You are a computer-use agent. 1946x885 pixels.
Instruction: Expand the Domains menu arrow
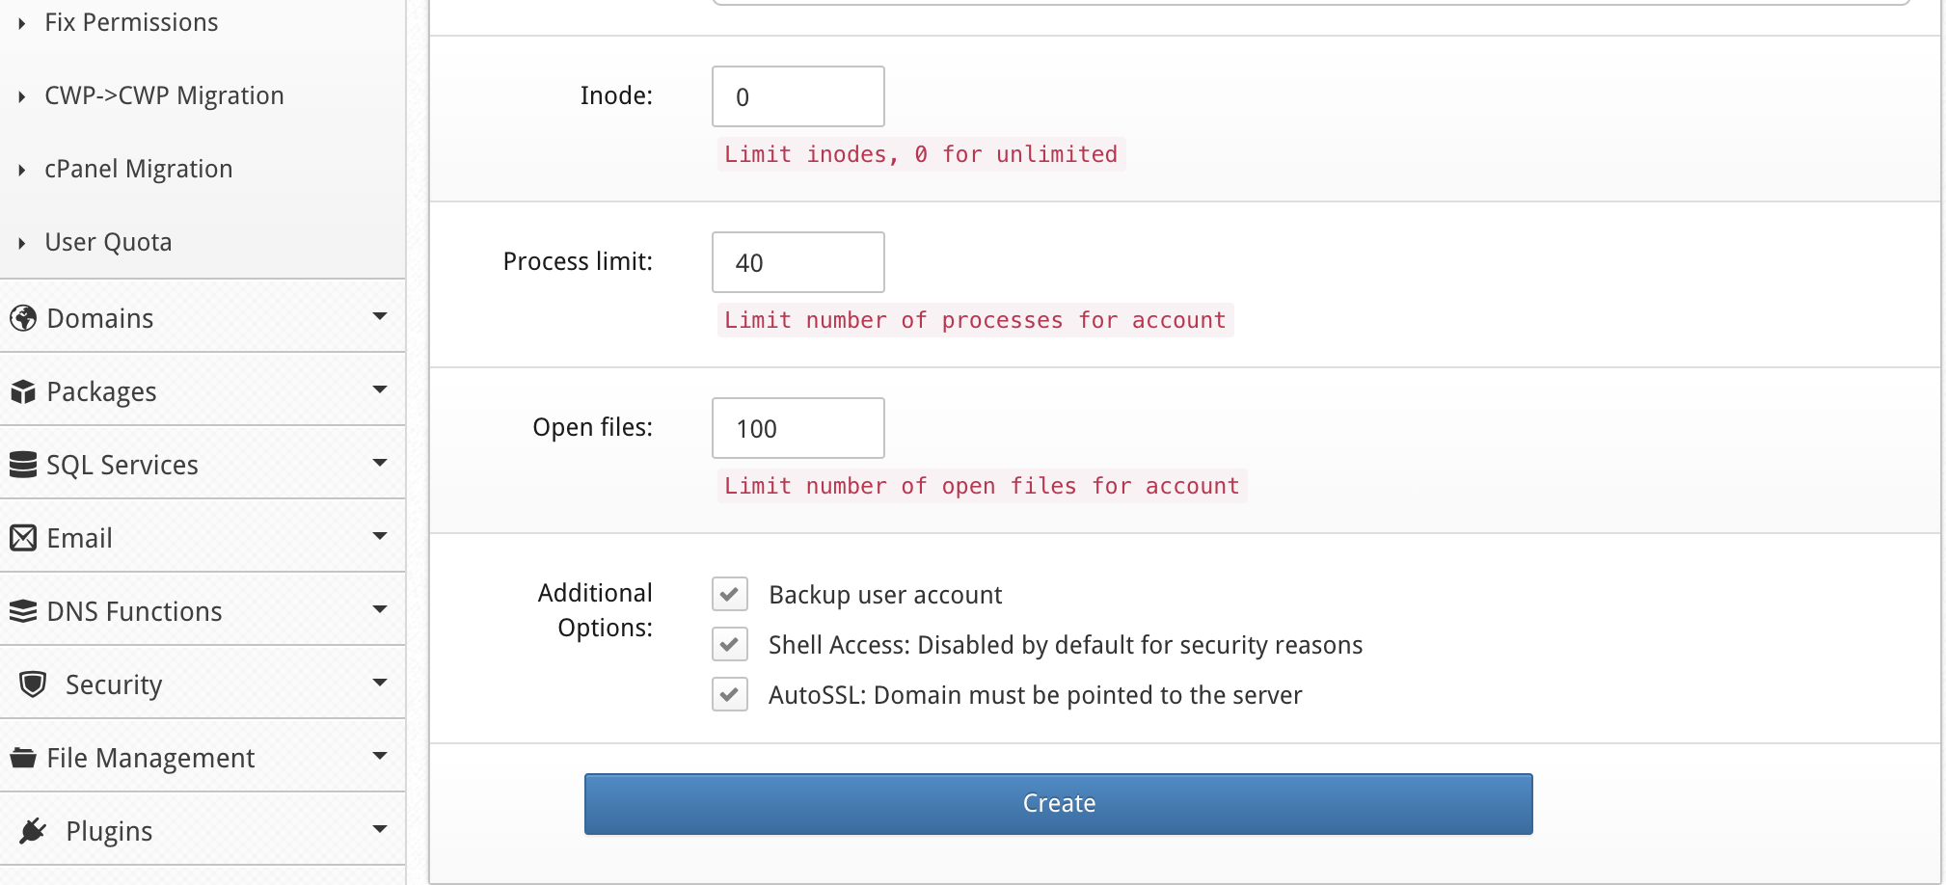pyautogui.click(x=380, y=316)
